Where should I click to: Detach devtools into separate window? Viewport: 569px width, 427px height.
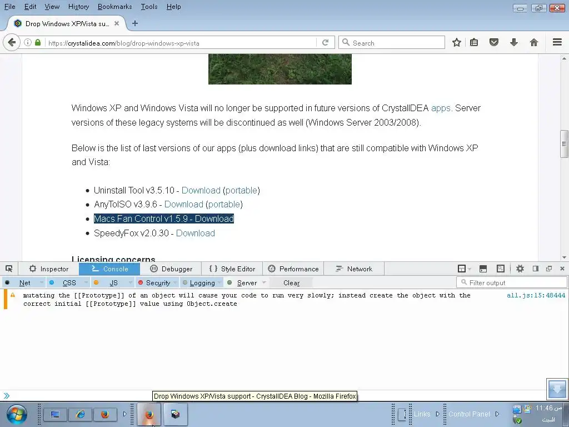pyautogui.click(x=549, y=269)
